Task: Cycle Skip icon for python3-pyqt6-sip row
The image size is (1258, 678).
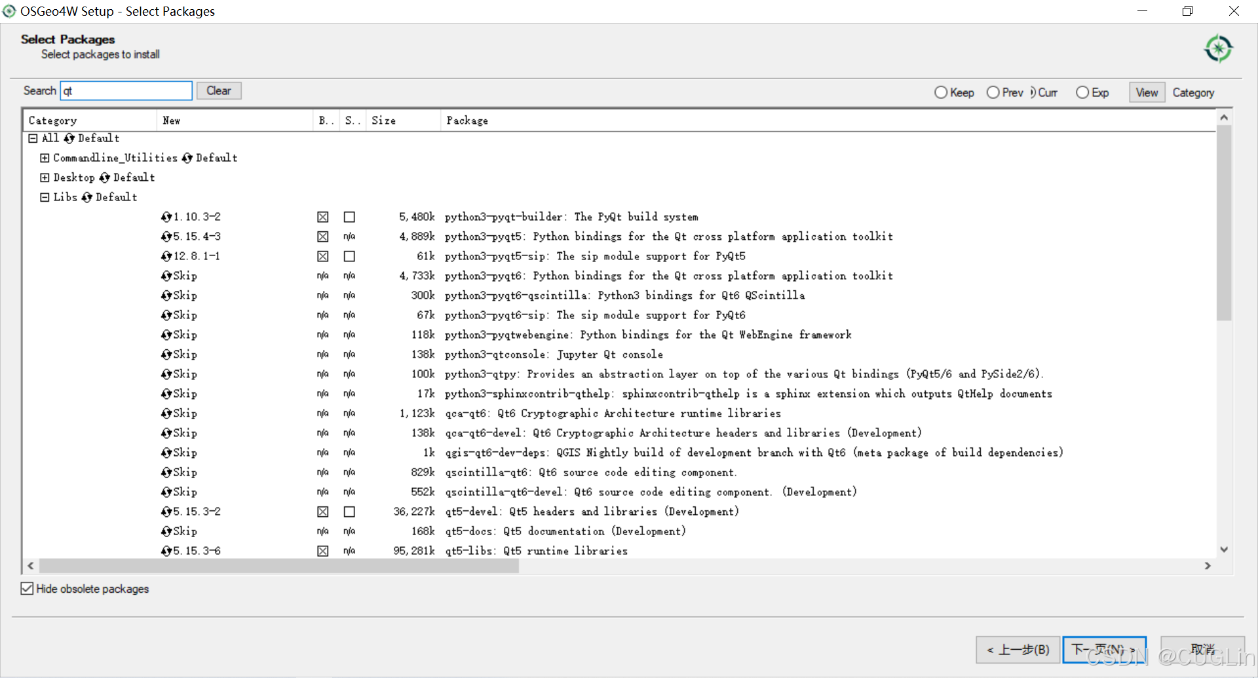Action: coord(166,315)
